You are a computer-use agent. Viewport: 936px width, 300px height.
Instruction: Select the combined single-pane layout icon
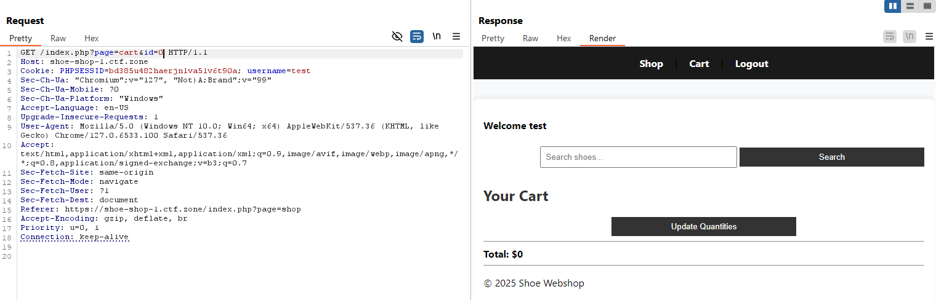pyautogui.click(x=927, y=6)
